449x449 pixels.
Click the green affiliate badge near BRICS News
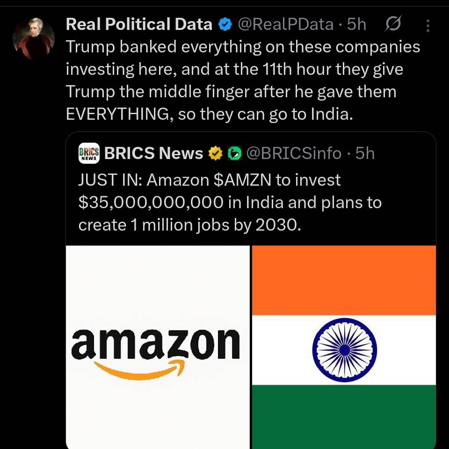pyautogui.click(x=233, y=153)
